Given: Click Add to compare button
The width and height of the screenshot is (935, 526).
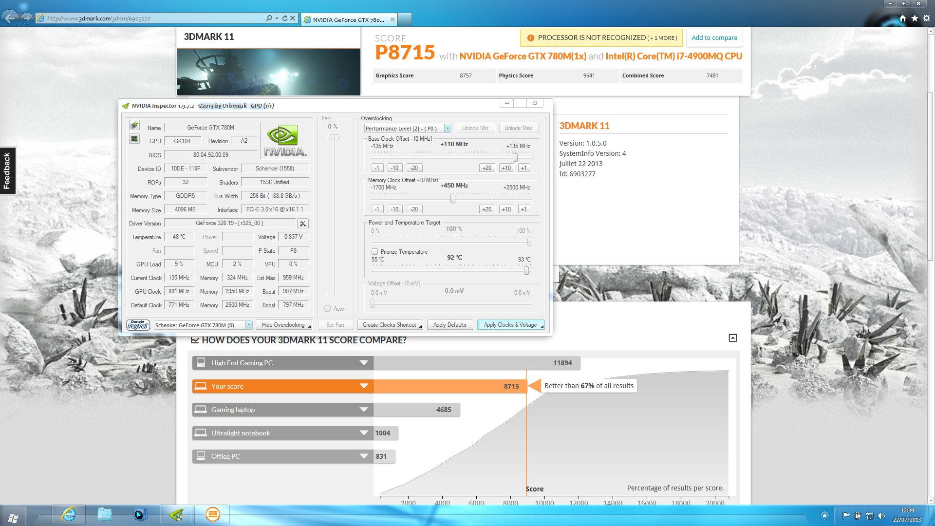Looking at the screenshot, I should click(x=714, y=38).
